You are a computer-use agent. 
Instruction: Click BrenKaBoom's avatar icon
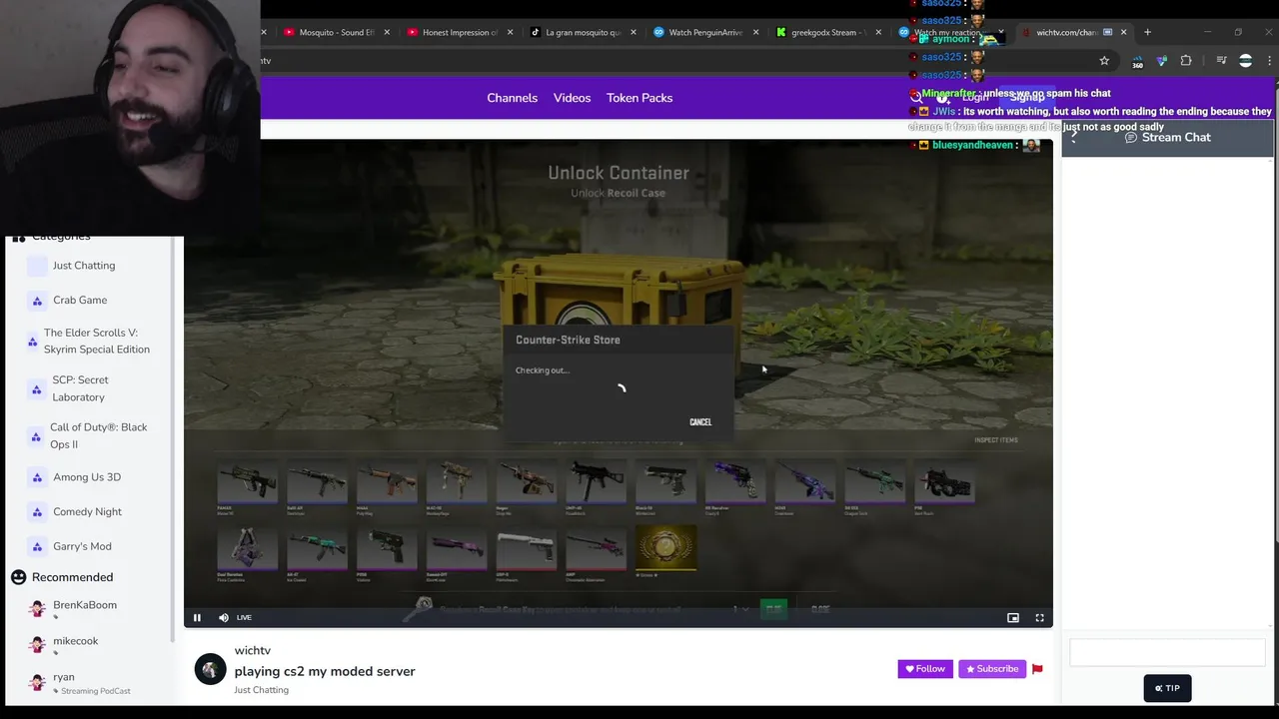tap(37, 609)
